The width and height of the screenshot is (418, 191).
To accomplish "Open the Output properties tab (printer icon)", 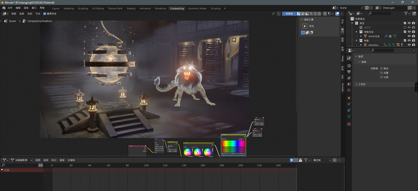I will pos(349,72).
